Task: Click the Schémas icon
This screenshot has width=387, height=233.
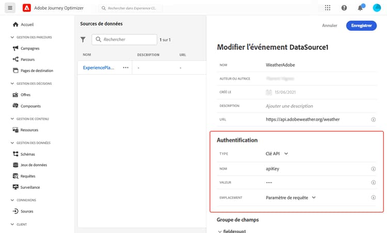Action: pyautogui.click(x=15, y=154)
